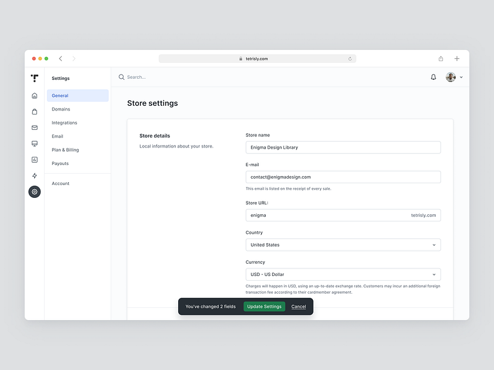Click the lightning bolt icon
Screen dimensions: 494x370
click(35, 176)
